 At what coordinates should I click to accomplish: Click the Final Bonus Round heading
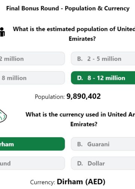click(68, 9)
